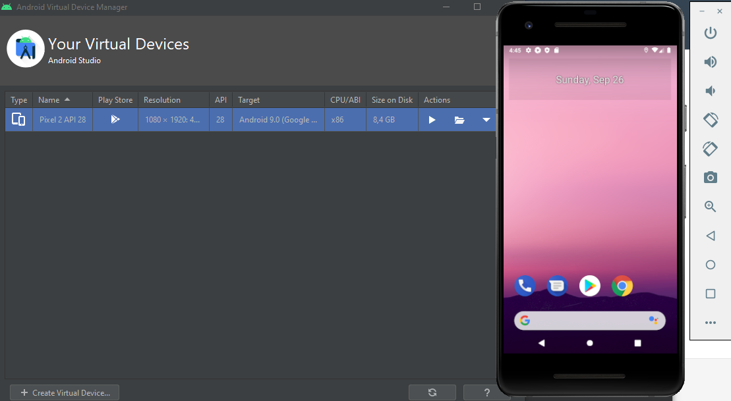Open Pixel 2 API 28 actions dropdown arrow
Viewport: 731px width, 401px height.
pos(486,120)
